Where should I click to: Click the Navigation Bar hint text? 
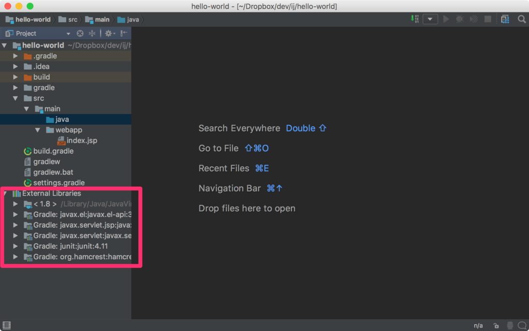pyautogui.click(x=229, y=188)
